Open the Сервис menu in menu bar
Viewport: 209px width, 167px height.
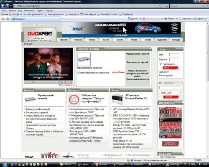[40, 10]
